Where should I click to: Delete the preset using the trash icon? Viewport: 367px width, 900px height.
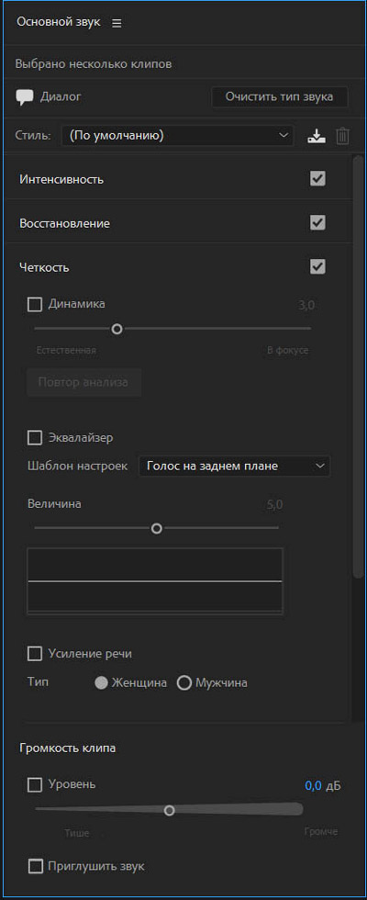pos(342,136)
